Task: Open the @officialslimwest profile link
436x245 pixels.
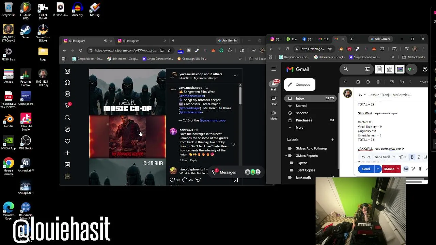Action: tap(192, 96)
